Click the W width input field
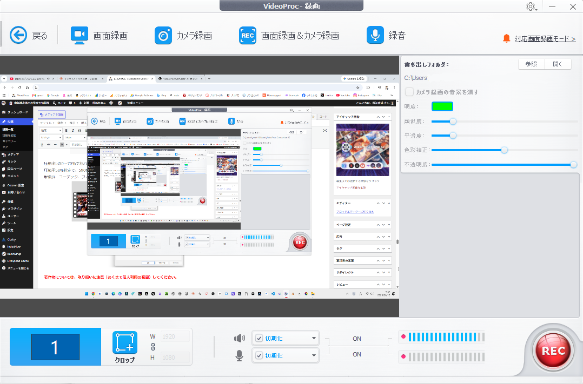Image resolution: width=583 pixels, height=384 pixels. [x=175, y=336]
